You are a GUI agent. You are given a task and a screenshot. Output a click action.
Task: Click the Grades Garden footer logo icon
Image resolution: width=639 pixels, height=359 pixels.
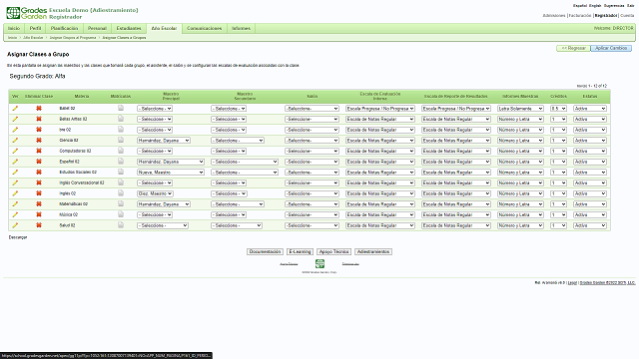[319, 263]
